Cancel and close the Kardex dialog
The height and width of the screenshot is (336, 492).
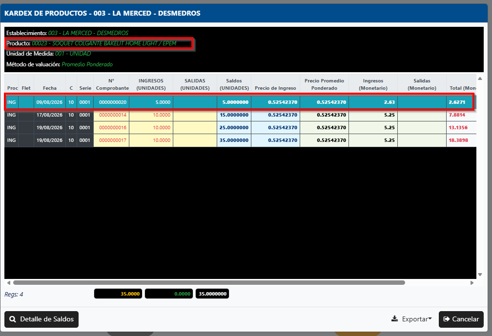461,319
